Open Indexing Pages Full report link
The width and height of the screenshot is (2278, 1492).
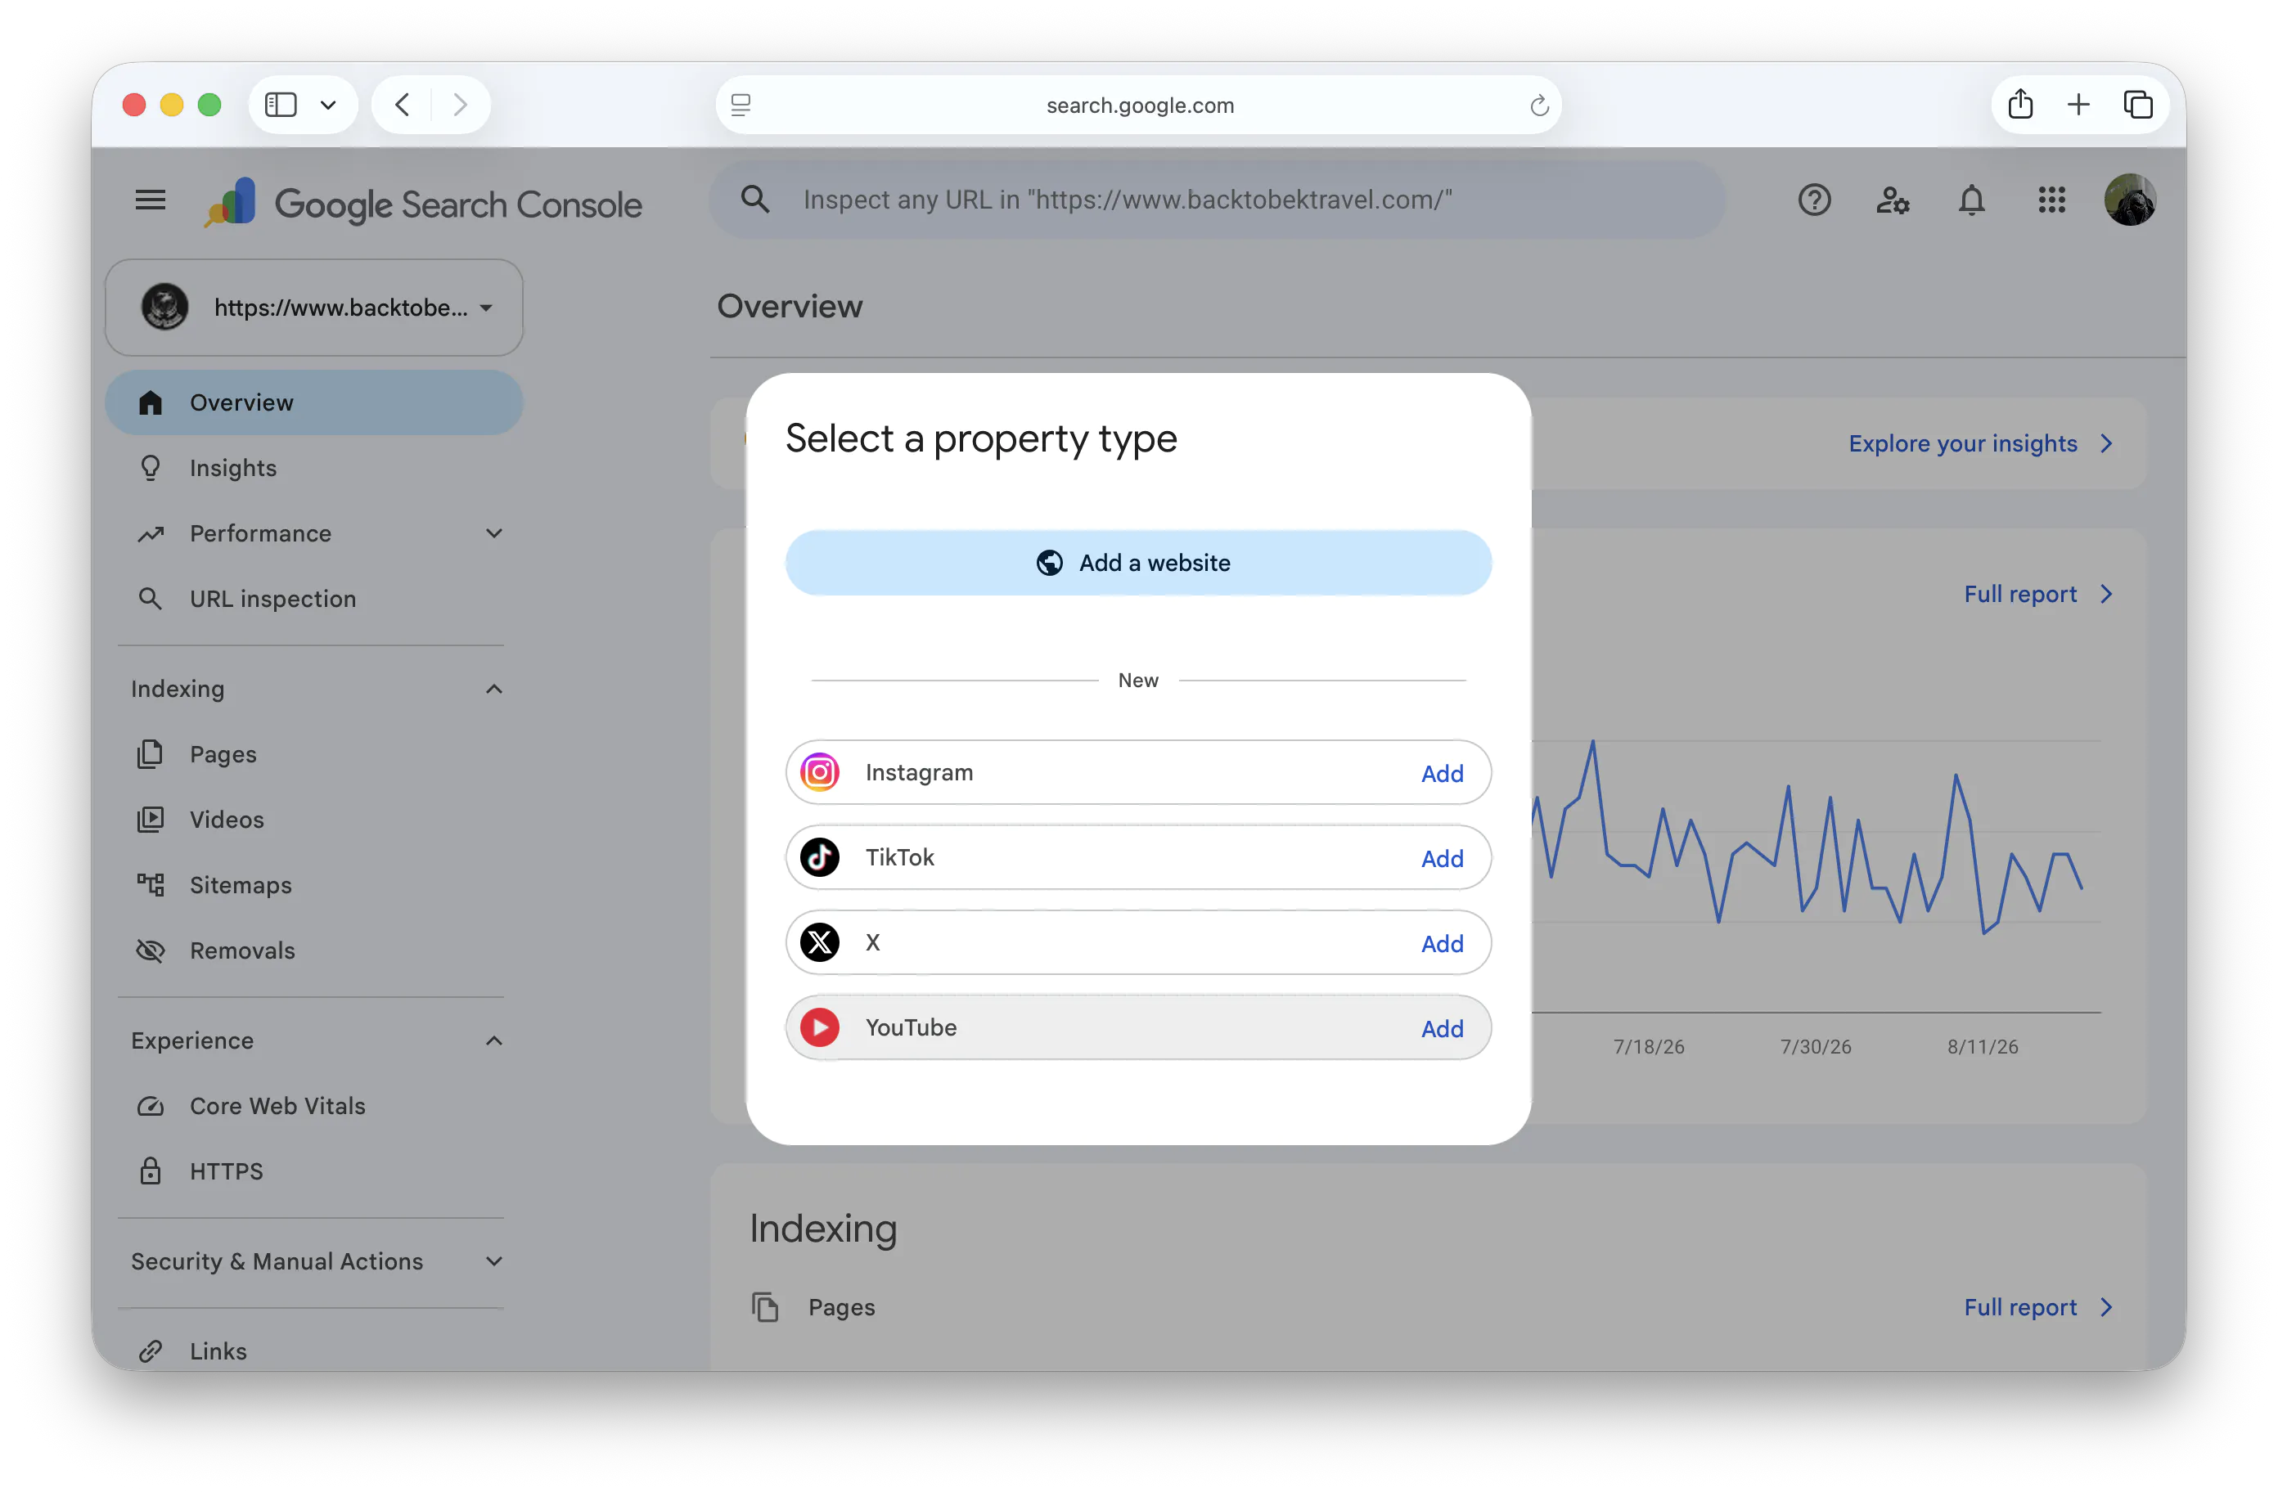2039,1307
